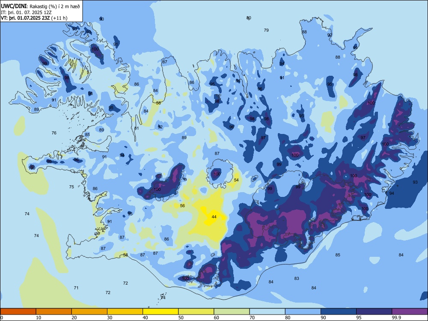
Task: Click the pale blue 70–80 legend swatch
Action: [x=267, y=312]
